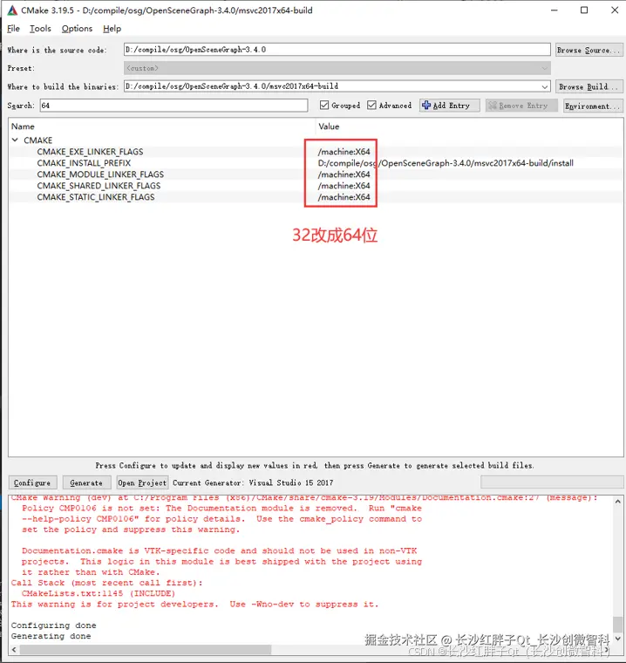Click the Configure button
626x663 pixels.
pyautogui.click(x=32, y=482)
